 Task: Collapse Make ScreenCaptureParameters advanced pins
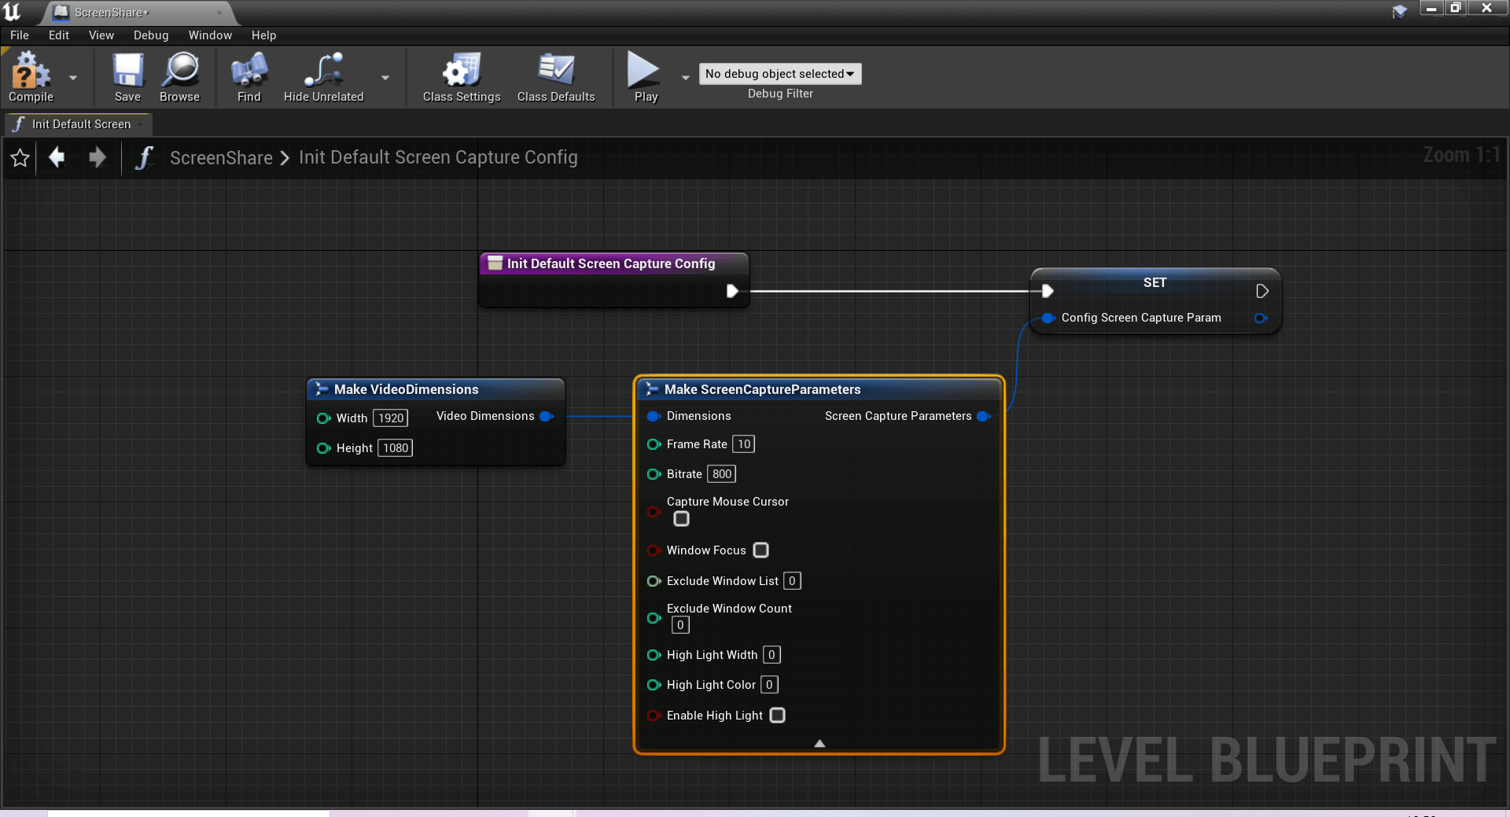click(819, 743)
